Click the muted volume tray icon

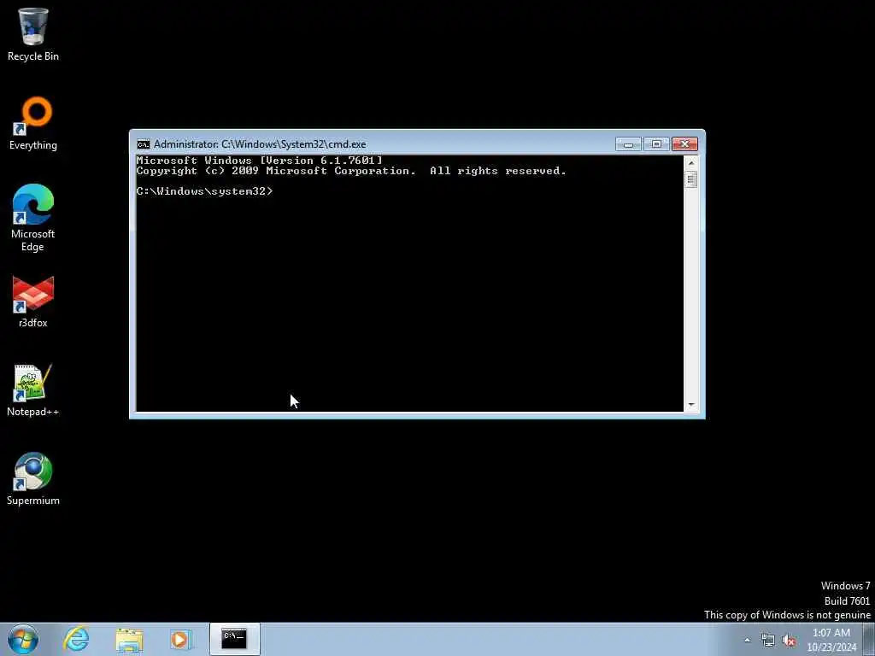coord(789,641)
